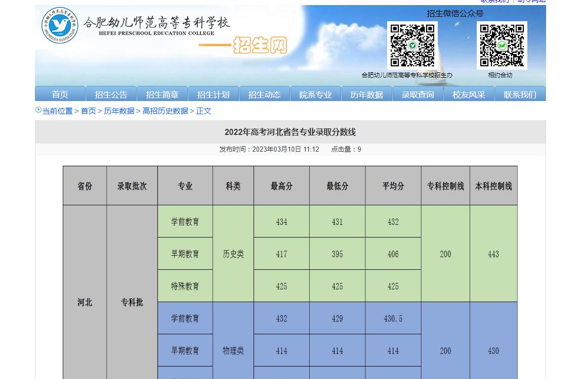Click 早期教育 in the 物理类 rows

[x=185, y=351]
